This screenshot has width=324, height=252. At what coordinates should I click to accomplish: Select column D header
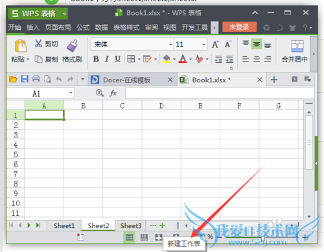(x=161, y=106)
